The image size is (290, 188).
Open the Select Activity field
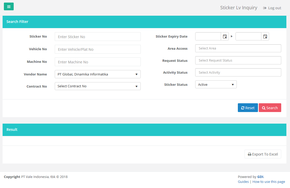tap(238, 73)
